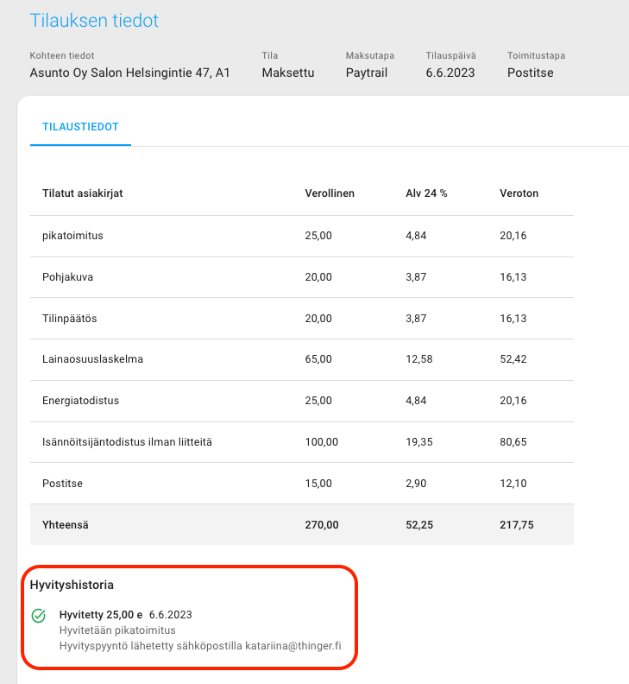Click the katariina@thinger.fi email text
Screen dimensions: 629x684
[292, 646]
